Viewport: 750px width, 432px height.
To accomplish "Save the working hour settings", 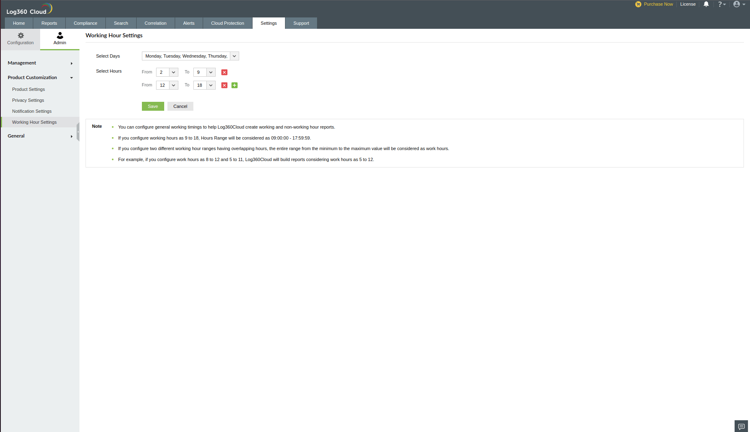I will [x=153, y=106].
